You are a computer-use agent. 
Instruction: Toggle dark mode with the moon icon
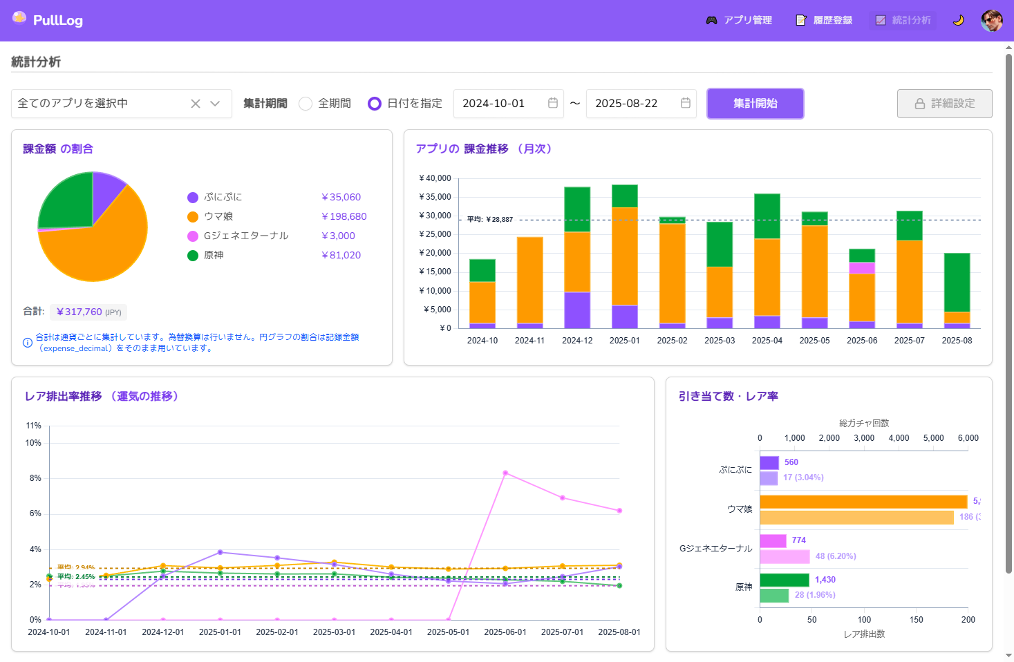click(958, 20)
